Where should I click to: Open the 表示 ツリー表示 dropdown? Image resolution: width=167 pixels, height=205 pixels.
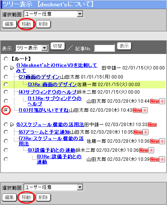[x=31, y=48]
